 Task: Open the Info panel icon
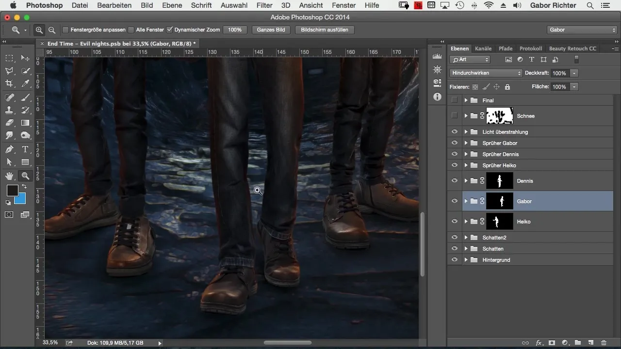pyautogui.click(x=437, y=97)
